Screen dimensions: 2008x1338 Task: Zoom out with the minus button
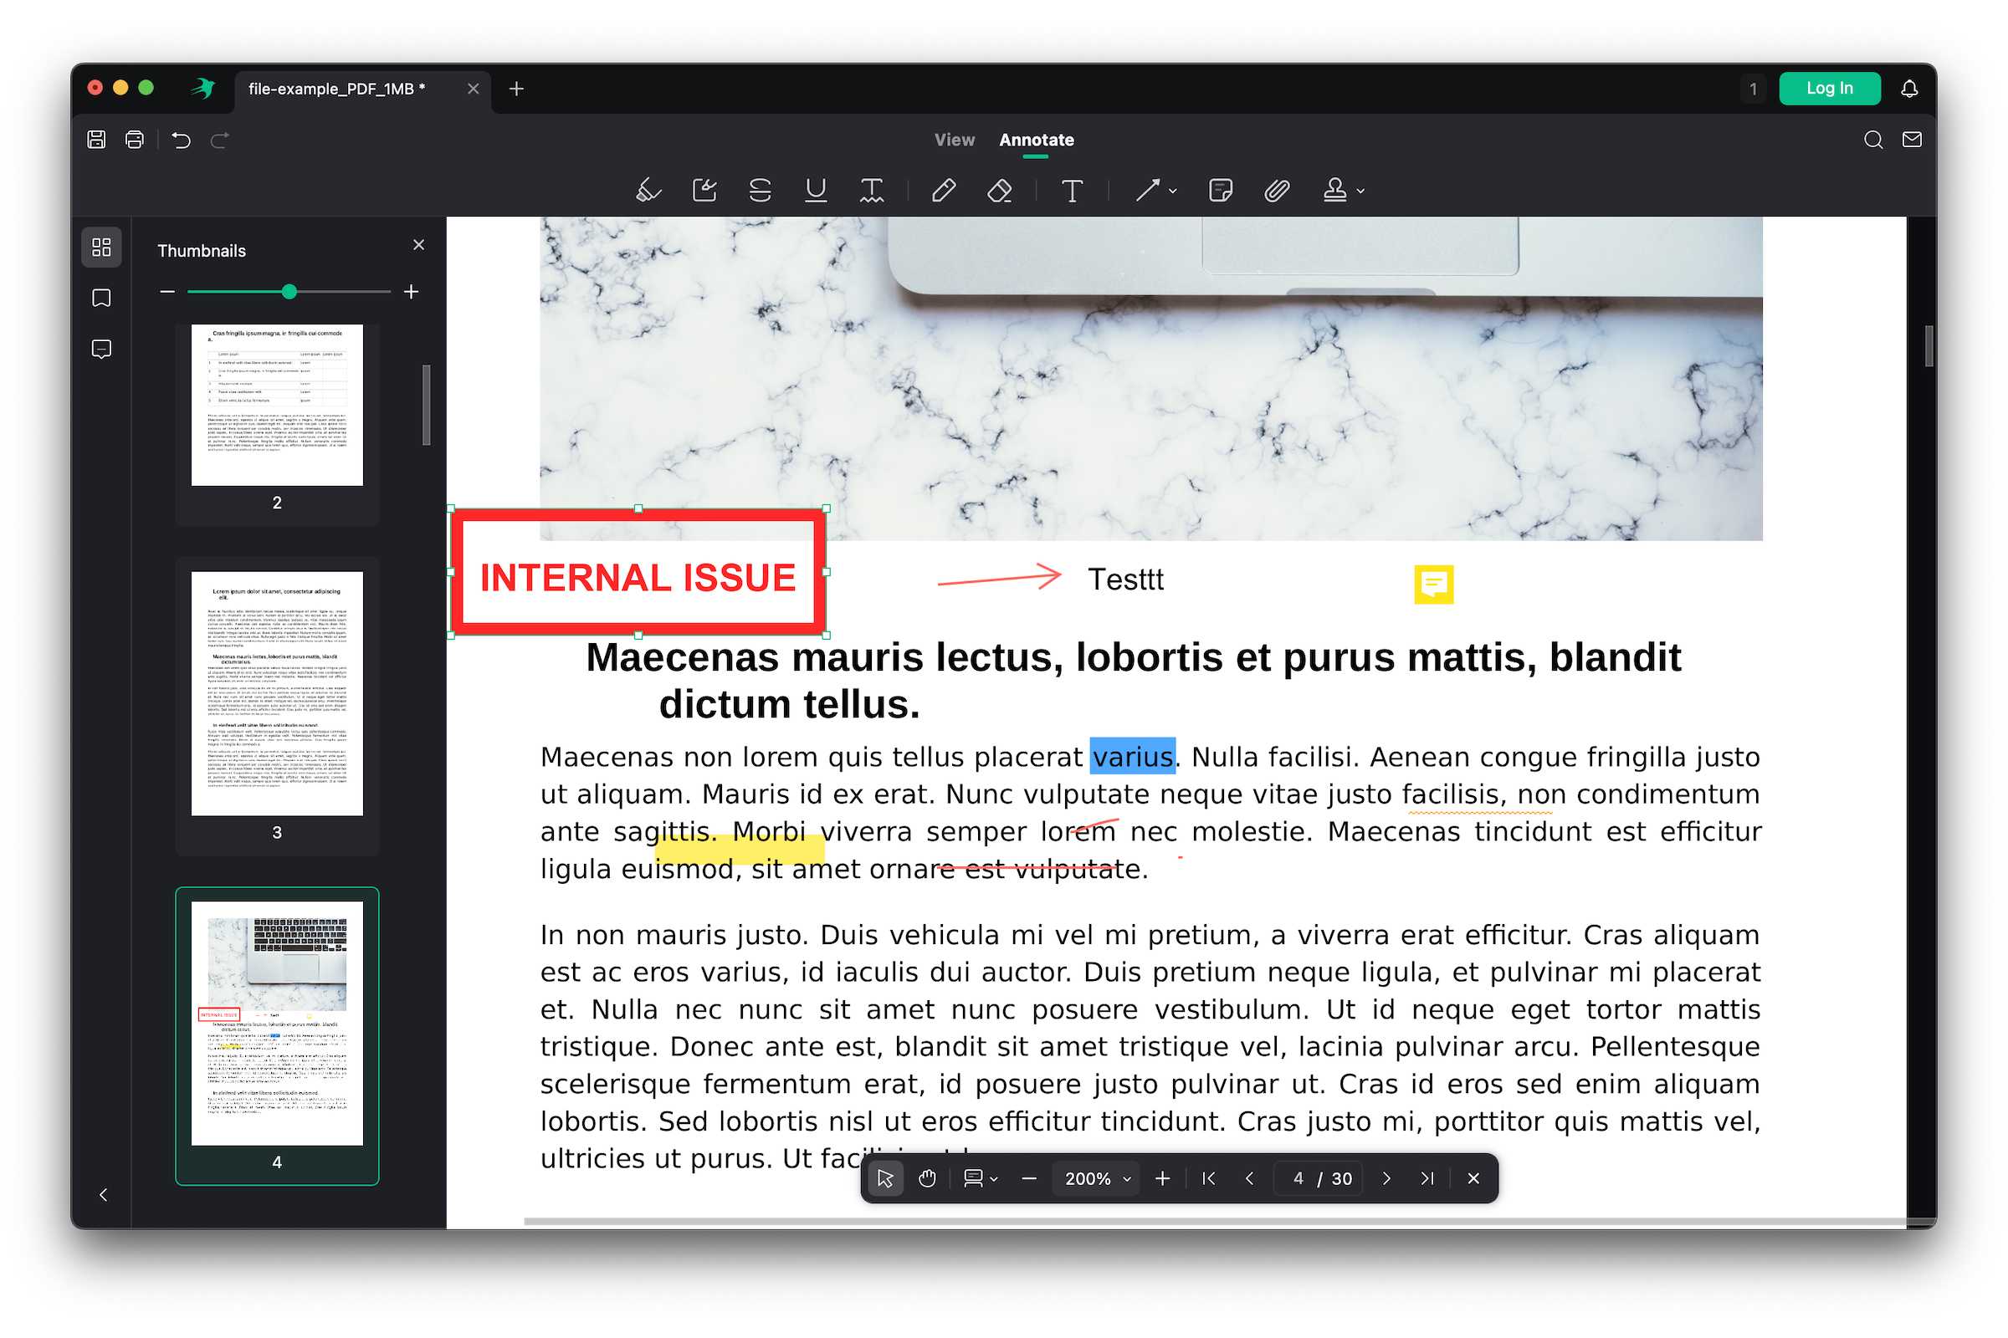(1029, 1178)
